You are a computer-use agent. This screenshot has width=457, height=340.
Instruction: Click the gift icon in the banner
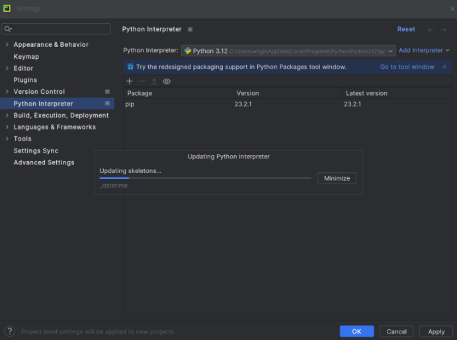pyautogui.click(x=130, y=67)
